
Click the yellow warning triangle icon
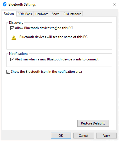click(14, 38)
